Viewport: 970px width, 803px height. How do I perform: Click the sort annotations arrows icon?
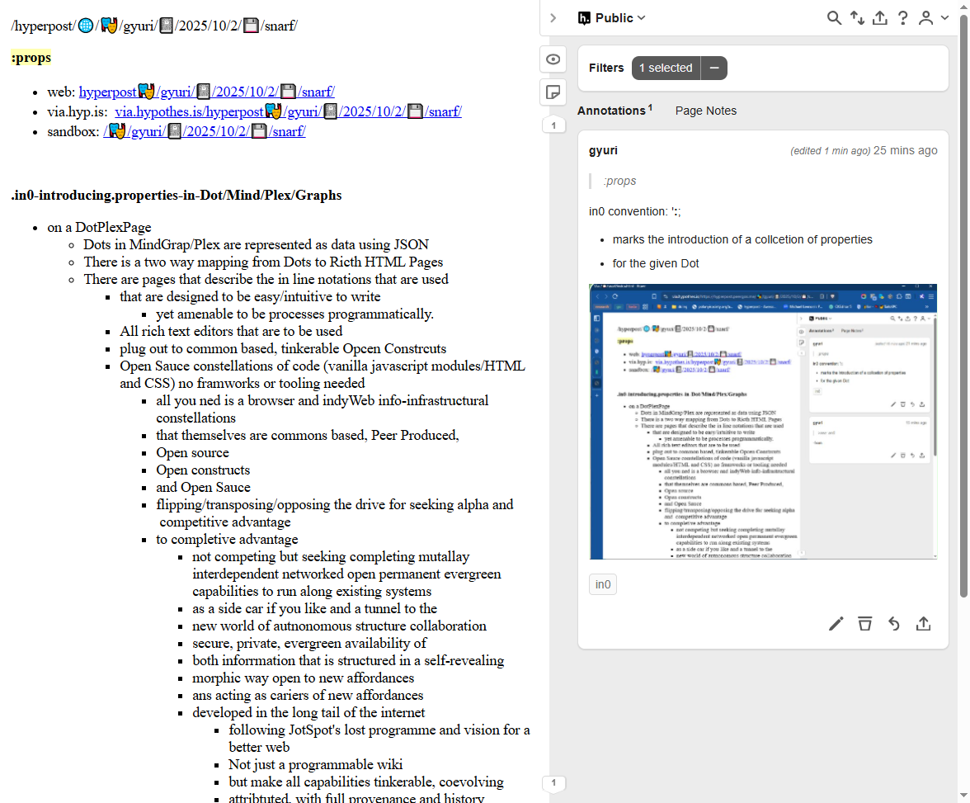pyautogui.click(x=857, y=18)
